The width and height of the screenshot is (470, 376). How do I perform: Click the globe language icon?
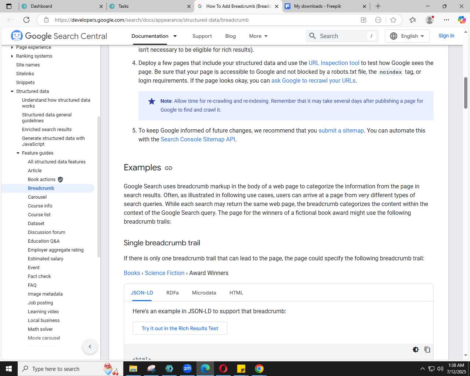(x=394, y=36)
